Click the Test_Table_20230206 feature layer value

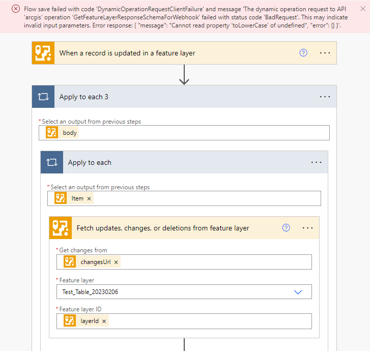click(90, 292)
